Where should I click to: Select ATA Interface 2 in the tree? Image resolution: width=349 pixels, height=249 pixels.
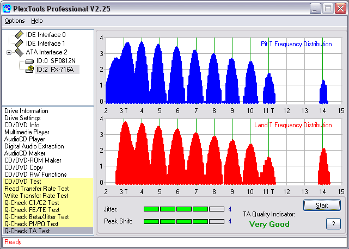(46, 52)
